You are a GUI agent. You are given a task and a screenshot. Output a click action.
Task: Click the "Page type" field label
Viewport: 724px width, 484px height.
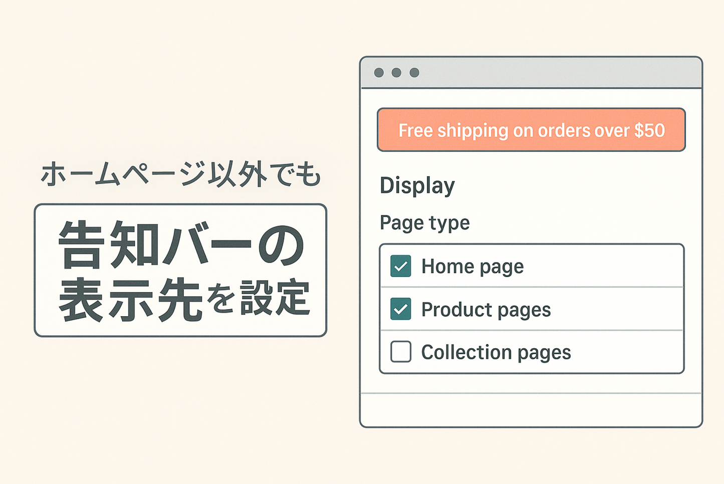pyautogui.click(x=424, y=222)
